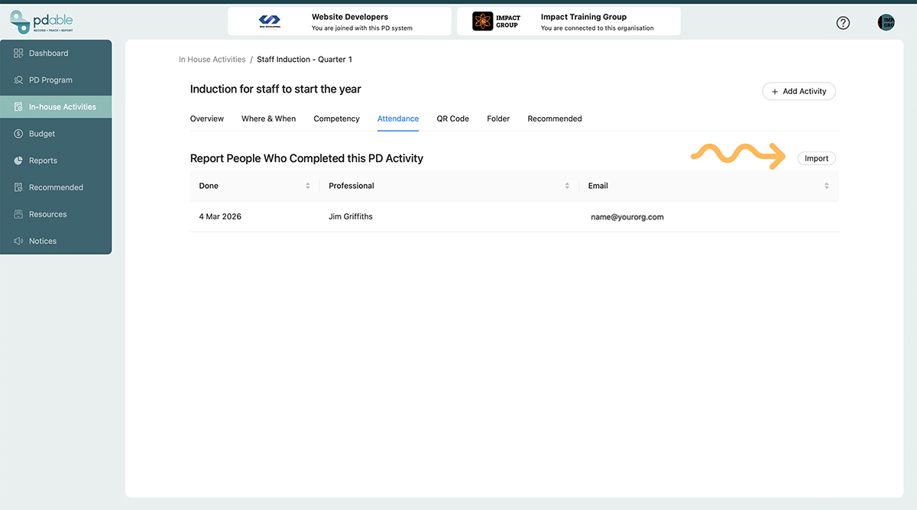The height and width of the screenshot is (510, 917).
Task: Switch to the Overview tab
Action: tap(207, 119)
